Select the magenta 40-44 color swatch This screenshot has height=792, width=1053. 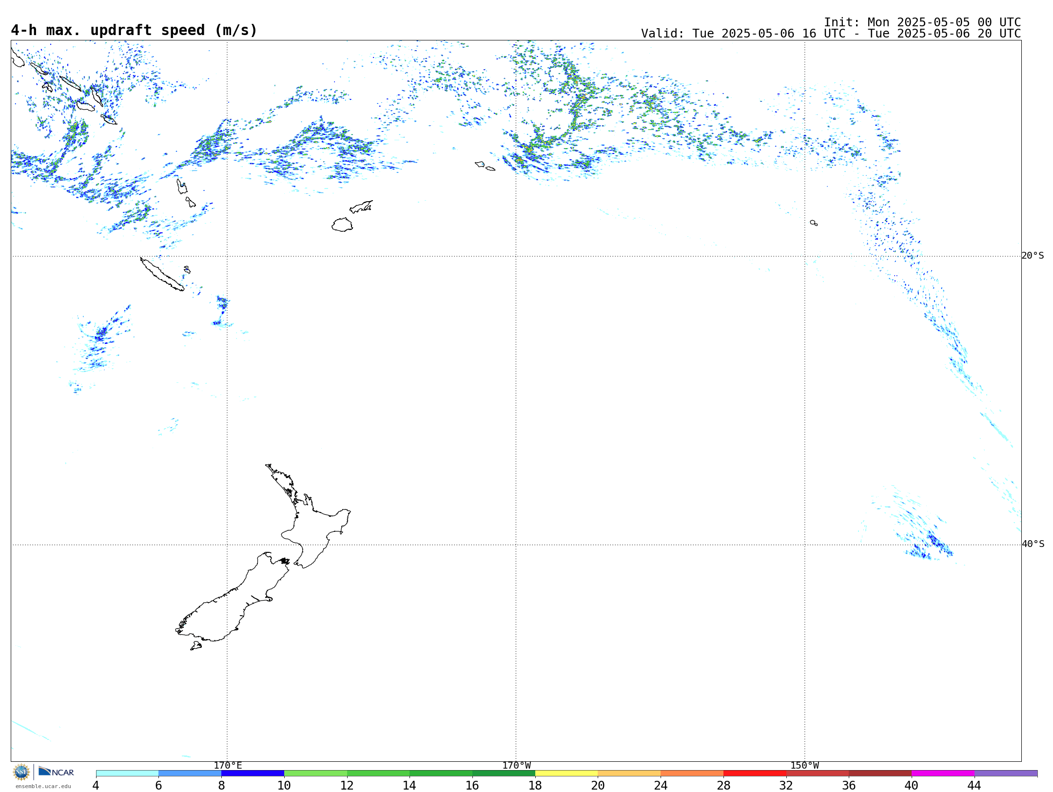click(x=943, y=773)
